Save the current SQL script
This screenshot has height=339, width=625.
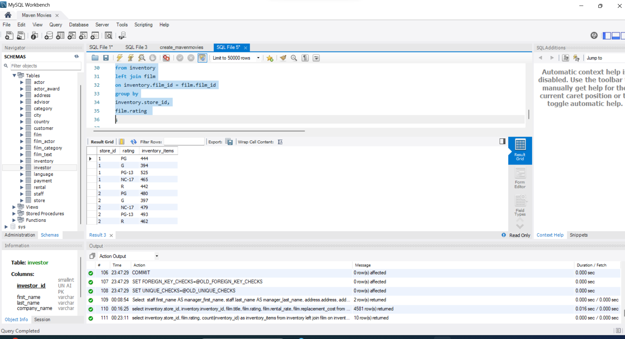pos(106,58)
